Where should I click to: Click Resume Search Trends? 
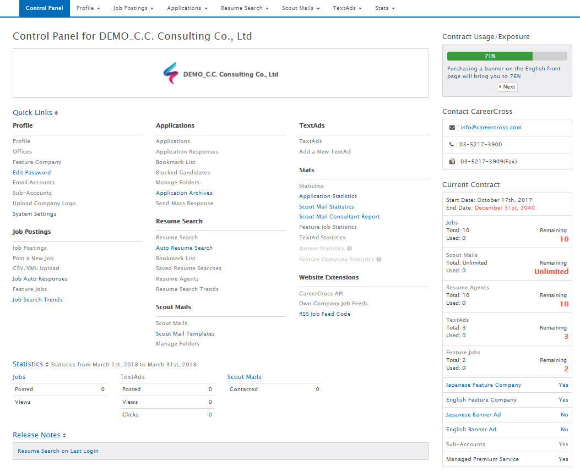(x=187, y=289)
